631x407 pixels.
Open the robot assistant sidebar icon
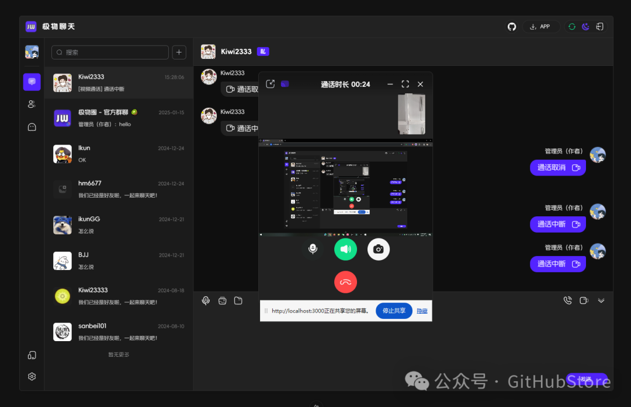(x=32, y=127)
